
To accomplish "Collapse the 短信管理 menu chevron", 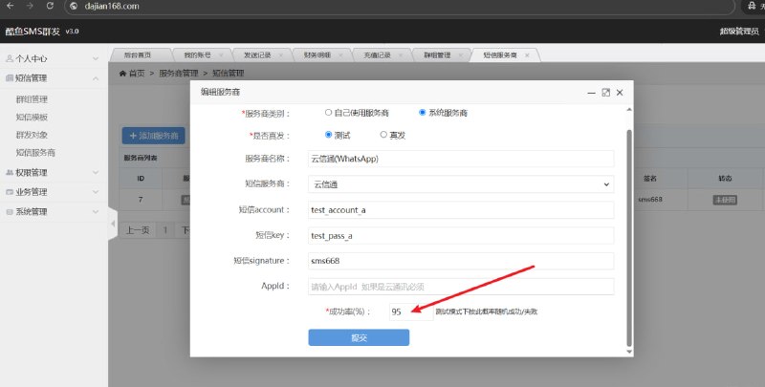I will (96, 78).
